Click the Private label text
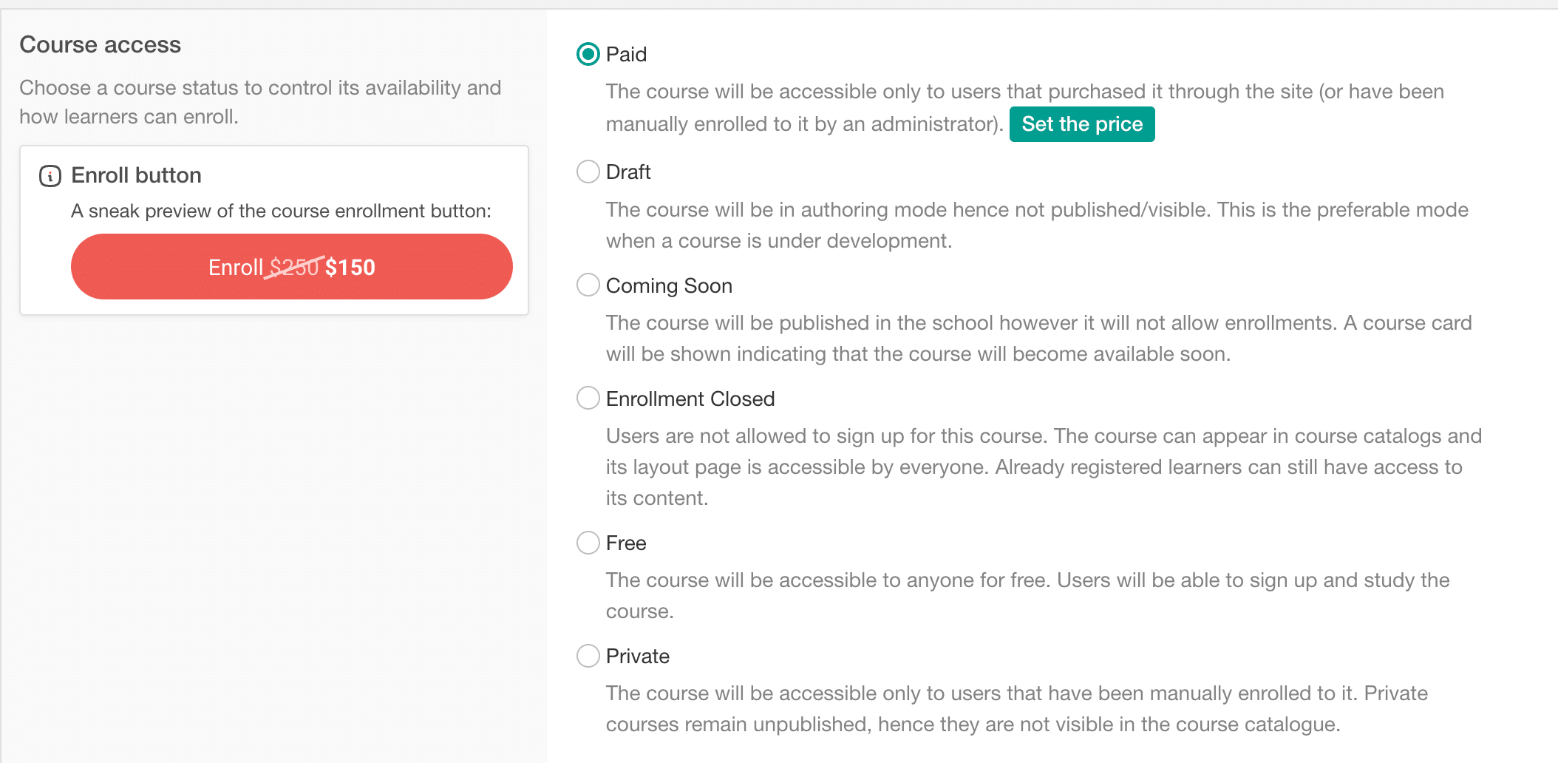This screenshot has width=1558, height=763. pyautogui.click(x=637, y=656)
